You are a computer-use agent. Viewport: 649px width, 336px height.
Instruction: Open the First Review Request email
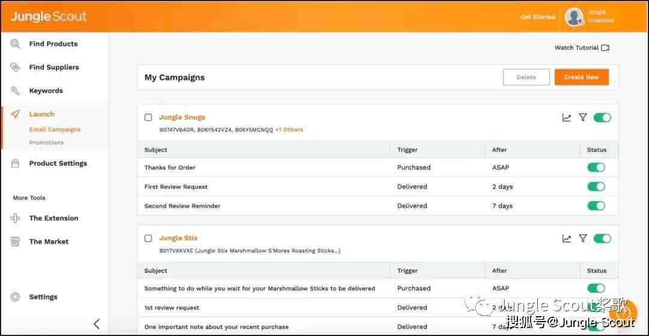click(x=176, y=186)
